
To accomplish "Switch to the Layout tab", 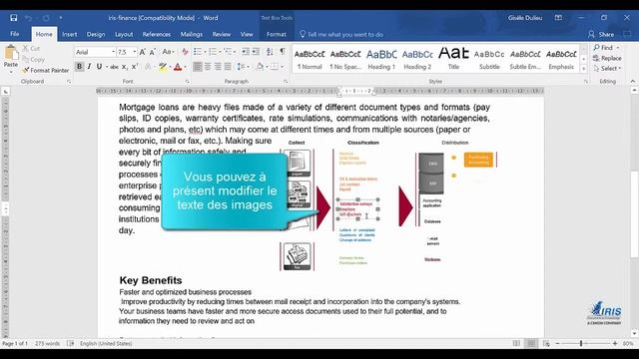I will 124,34.
